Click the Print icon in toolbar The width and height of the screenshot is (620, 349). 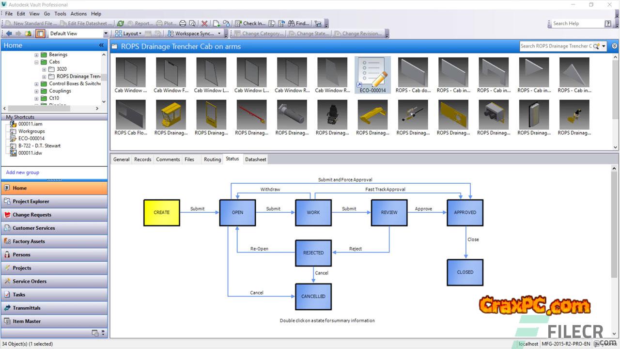[x=183, y=23]
